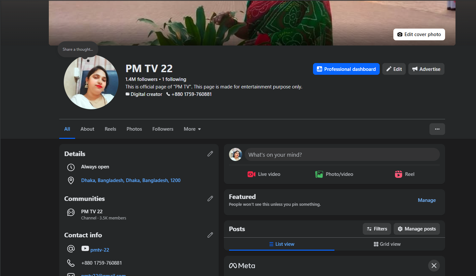Screen dimensions: 476x276
Task: Click the "What's on your mind?" field
Action: pyautogui.click(x=342, y=155)
